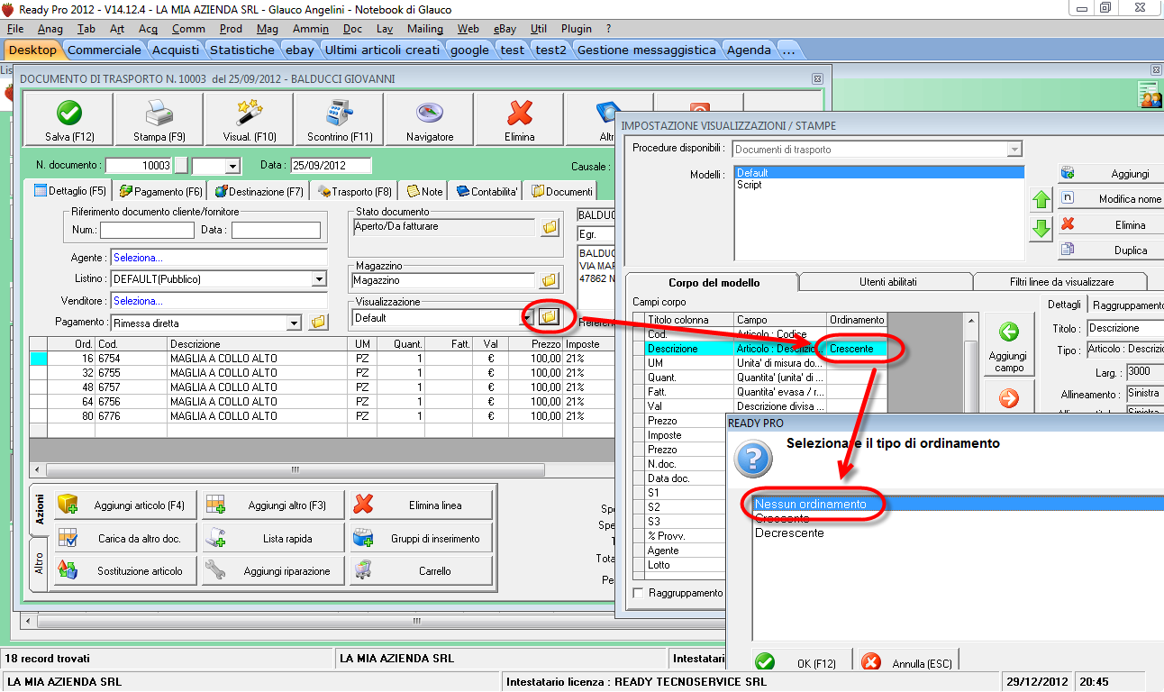The height and width of the screenshot is (692, 1164).
Task: Open the Stato documento folder icon
Action: tap(549, 227)
